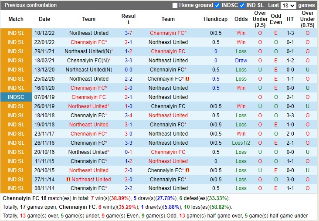Image resolution: width=319 pixels, height=221 pixels.
Task: Select Chennaiyin FC in the 22/01/22 row
Action: [88, 42]
